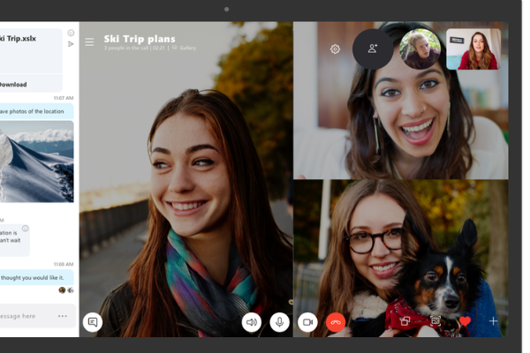Switch view using the Gallery label
Image resolution: width=530 pixels, height=353 pixels.
pos(187,48)
